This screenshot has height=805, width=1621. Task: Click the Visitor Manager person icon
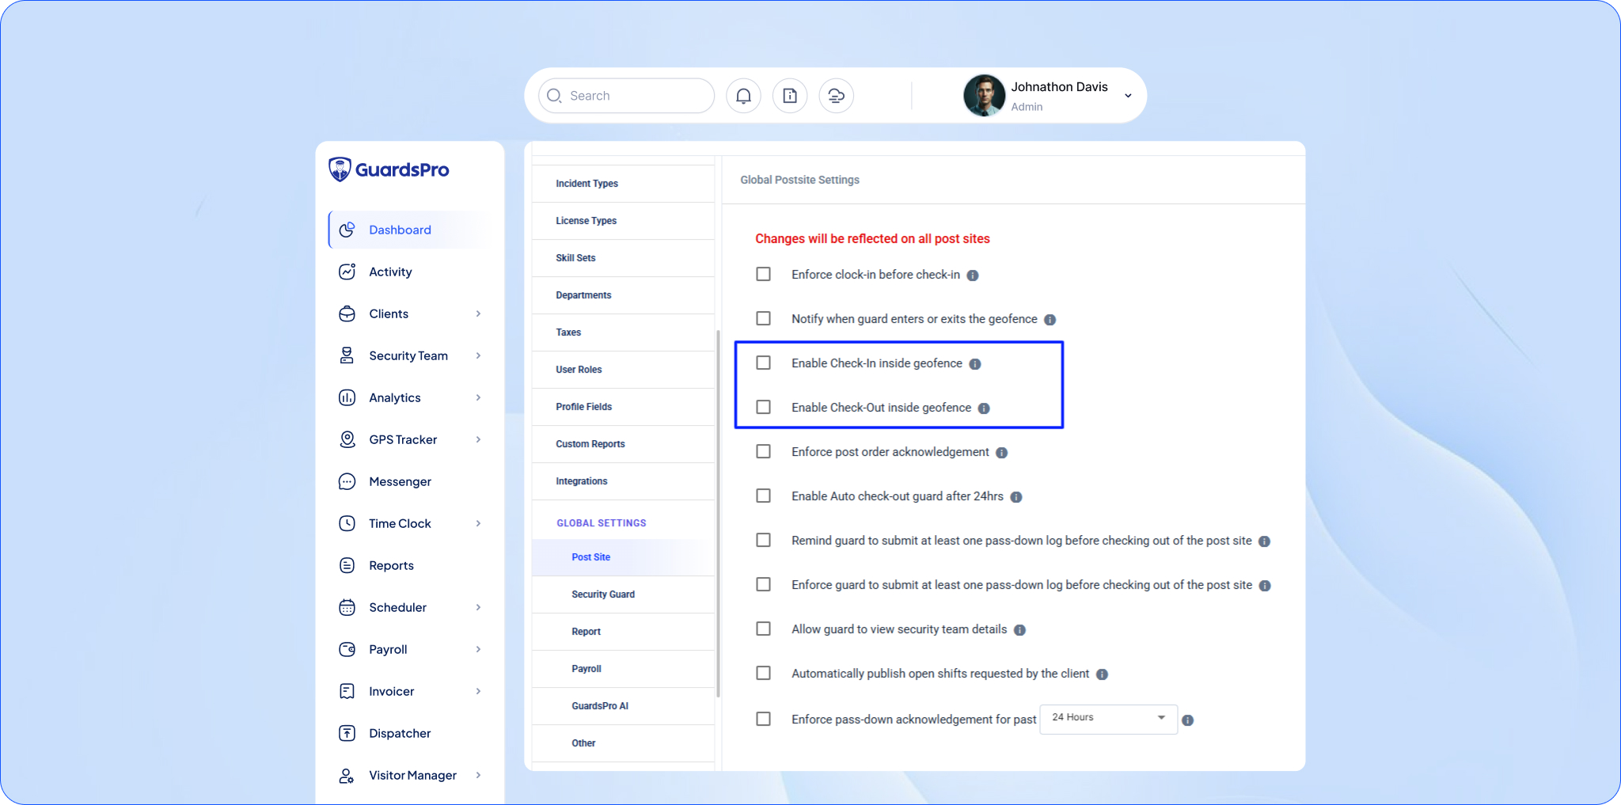[347, 775]
